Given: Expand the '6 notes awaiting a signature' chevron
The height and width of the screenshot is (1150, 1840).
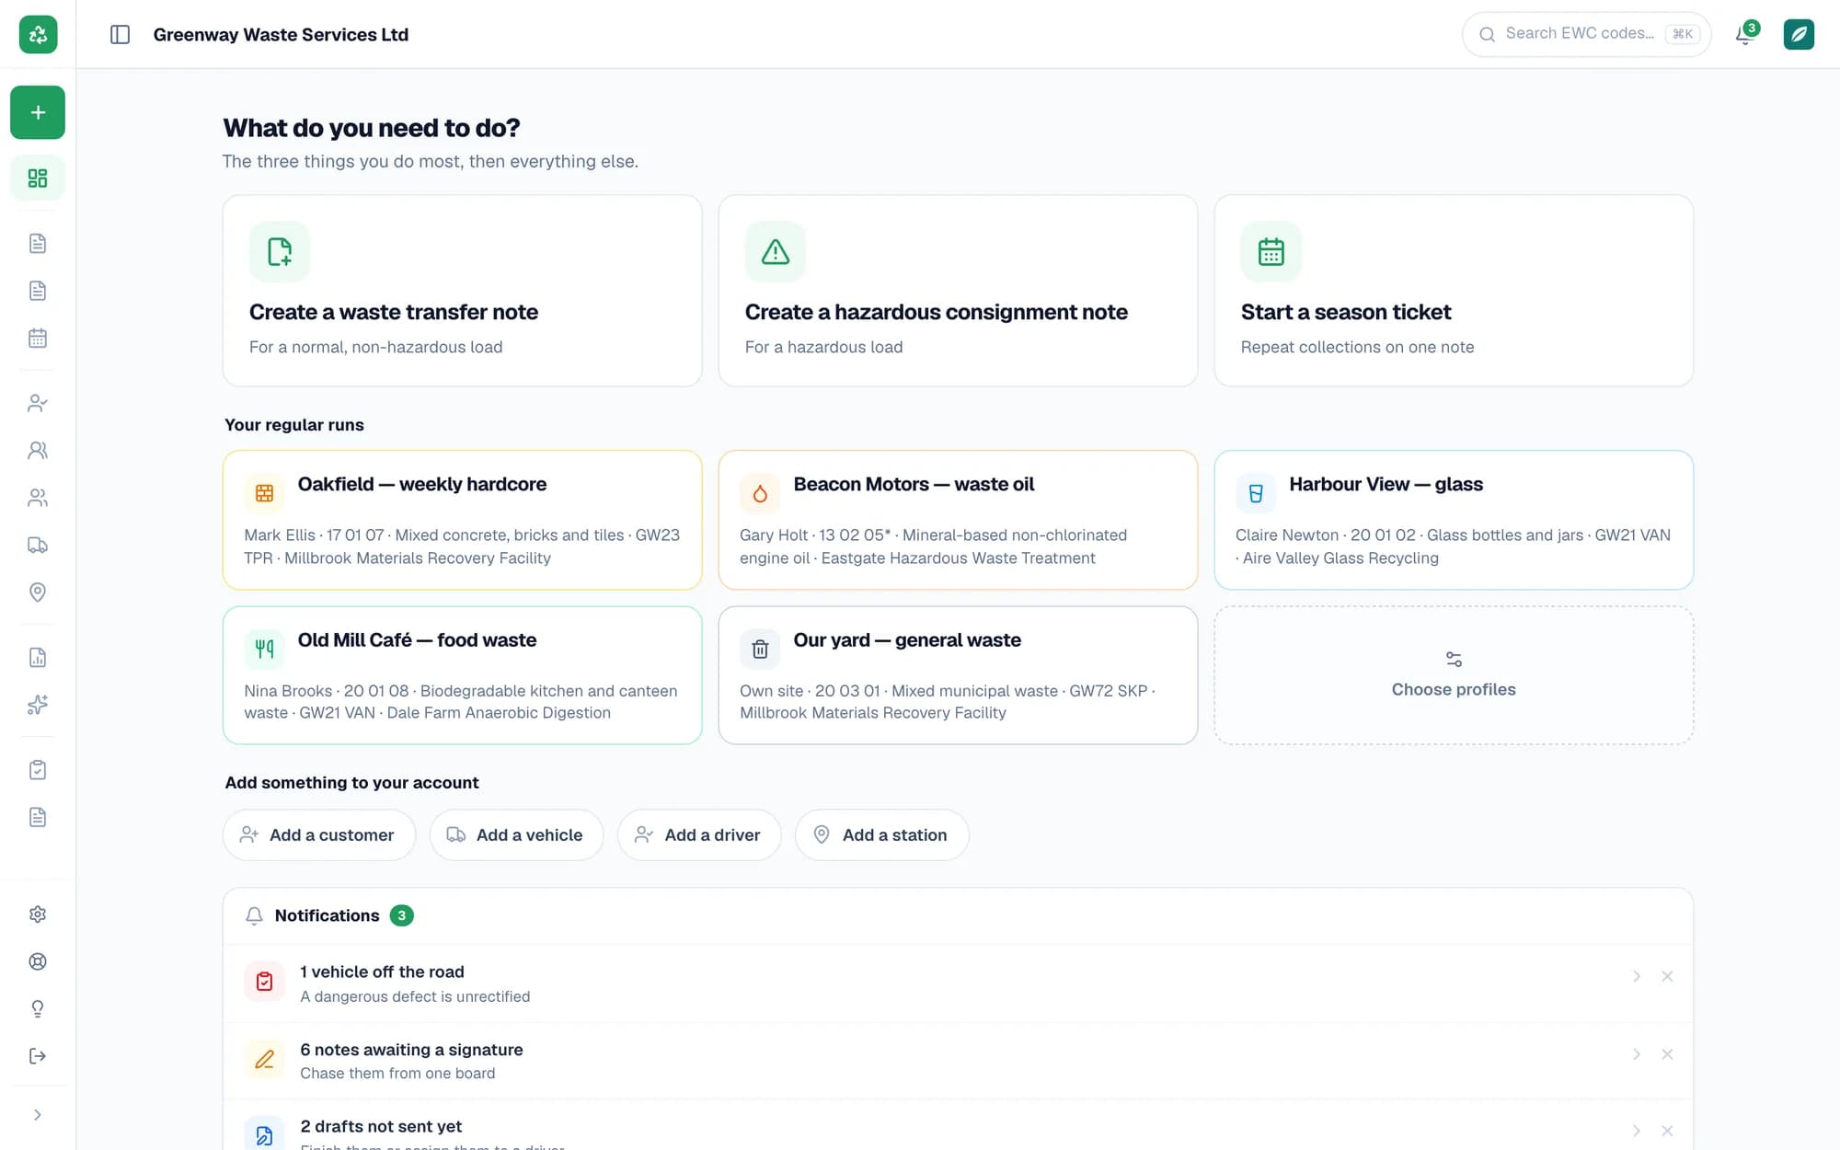Looking at the screenshot, I should click(1637, 1054).
